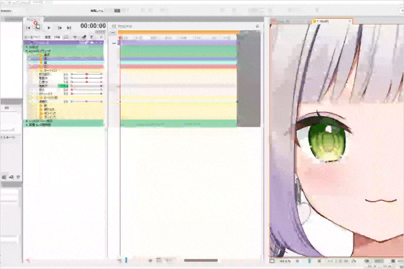This screenshot has width=404, height=269.
Task: Open the dropdown at the left of the timeline toolbar
Action: click(x=32, y=37)
